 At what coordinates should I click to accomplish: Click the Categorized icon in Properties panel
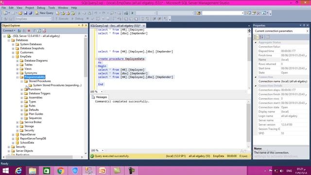pos(256,37)
